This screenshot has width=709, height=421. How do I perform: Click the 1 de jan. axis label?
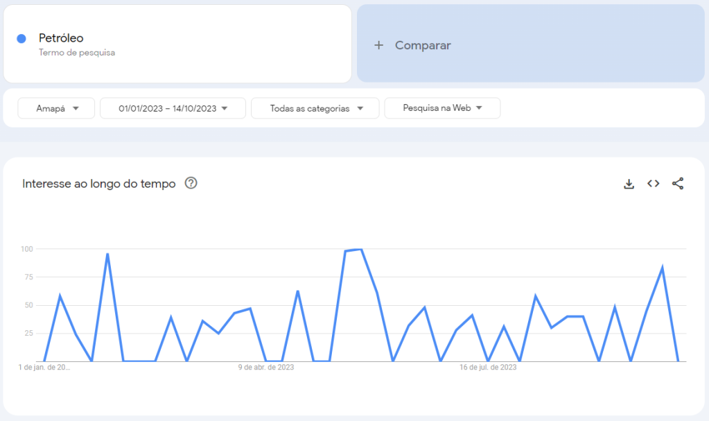44,367
